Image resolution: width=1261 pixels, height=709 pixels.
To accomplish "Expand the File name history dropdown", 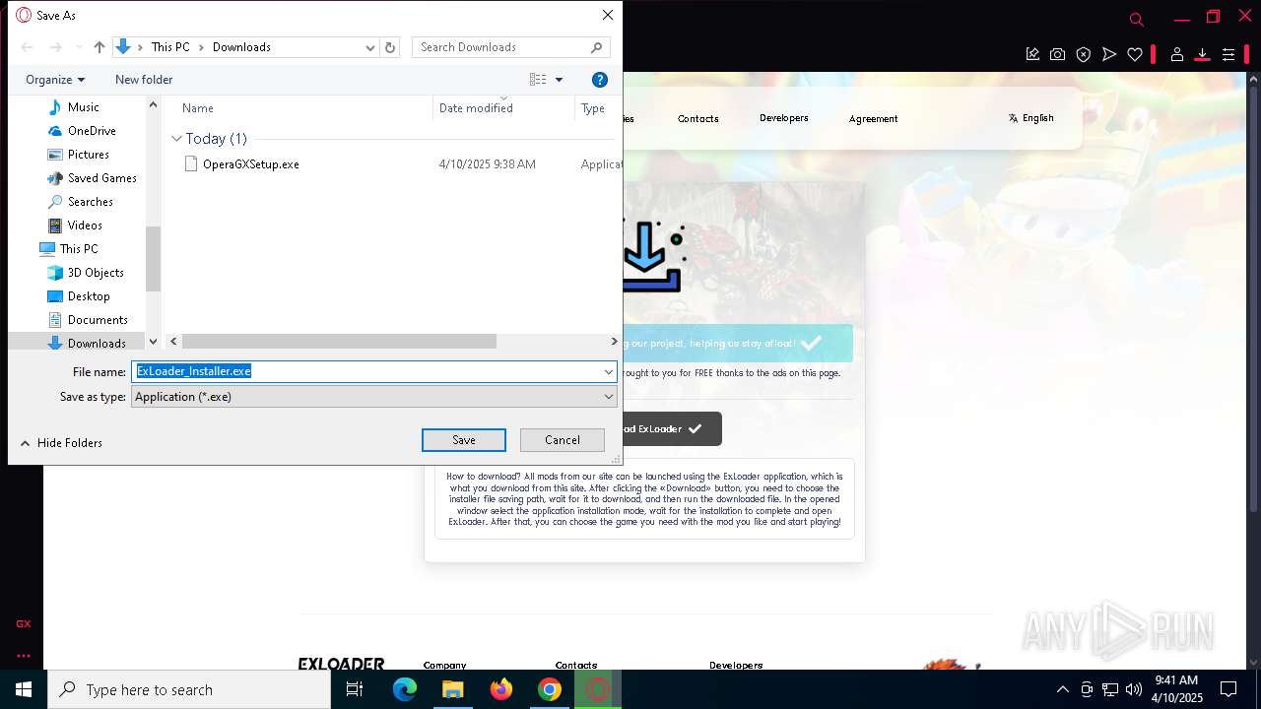I will (609, 371).
